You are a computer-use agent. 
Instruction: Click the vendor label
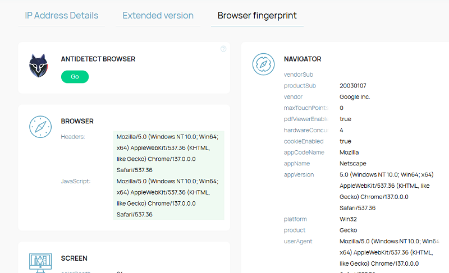coord(293,97)
